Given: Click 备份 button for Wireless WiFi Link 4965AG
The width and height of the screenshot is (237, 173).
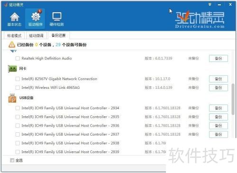Looking at the screenshot, I should (219, 87).
